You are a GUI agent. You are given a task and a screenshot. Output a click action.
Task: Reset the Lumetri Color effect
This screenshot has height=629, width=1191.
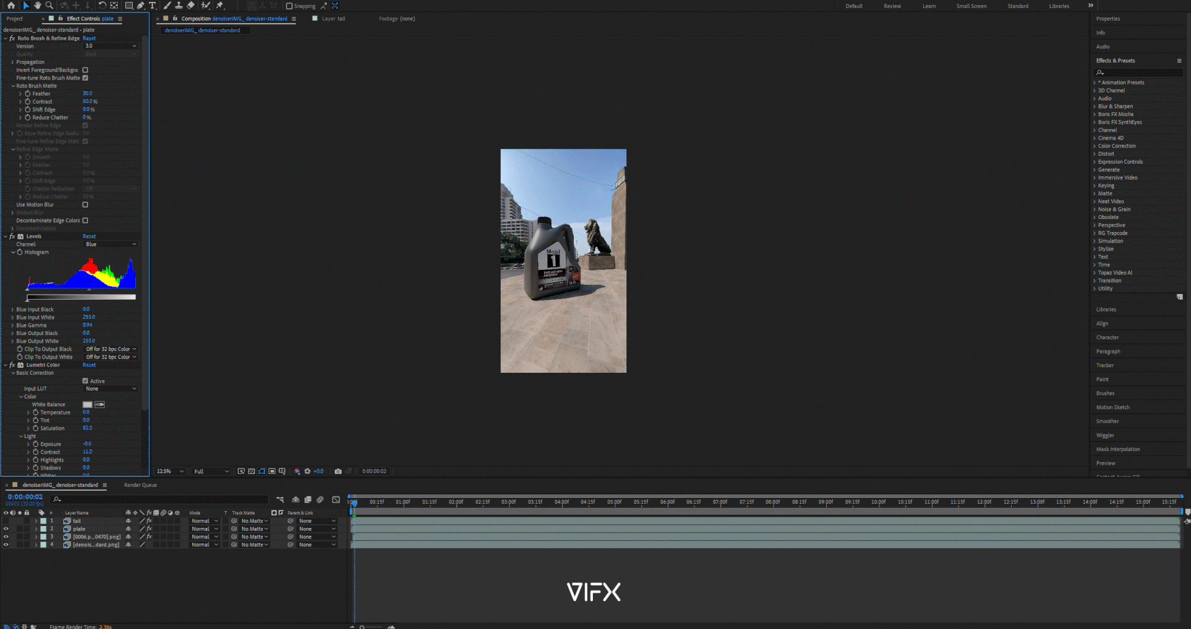pyautogui.click(x=89, y=365)
